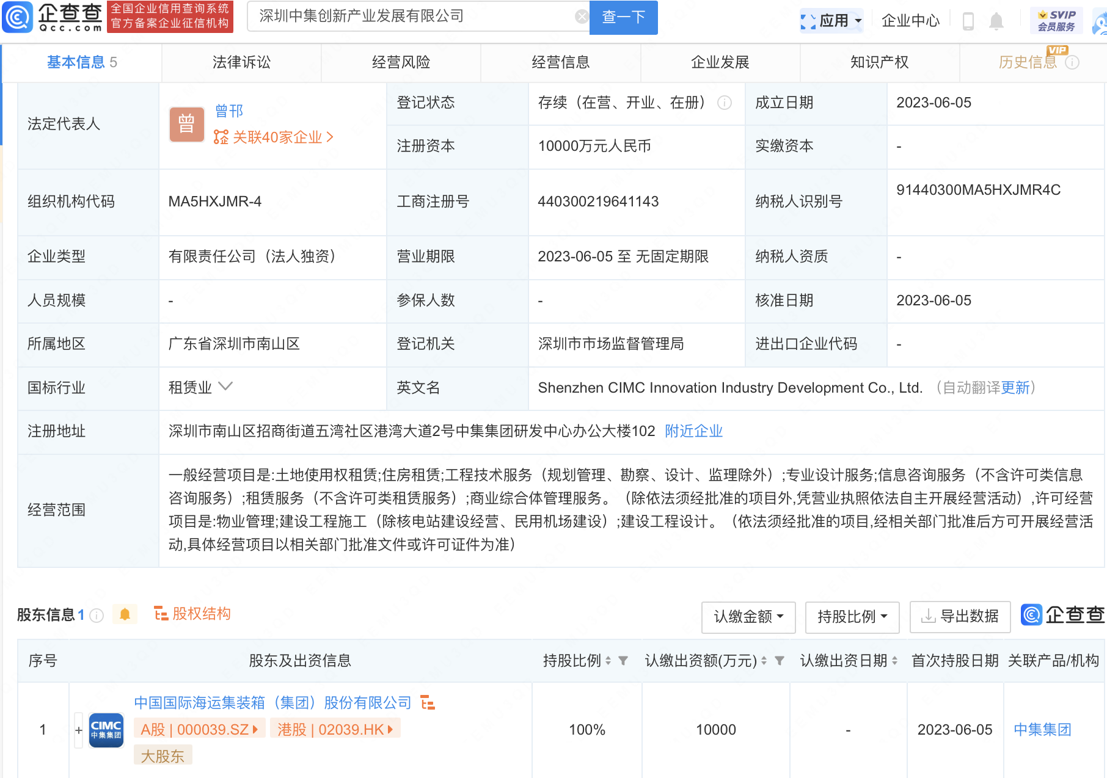The width and height of the screenshot is (1107, 778).
Task: Click the info icon next to 历史信息
Action: [x=1072, y=62]
